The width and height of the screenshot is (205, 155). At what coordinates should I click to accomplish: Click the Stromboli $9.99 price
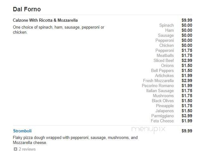pyautogui.click(x=187, y=131)
